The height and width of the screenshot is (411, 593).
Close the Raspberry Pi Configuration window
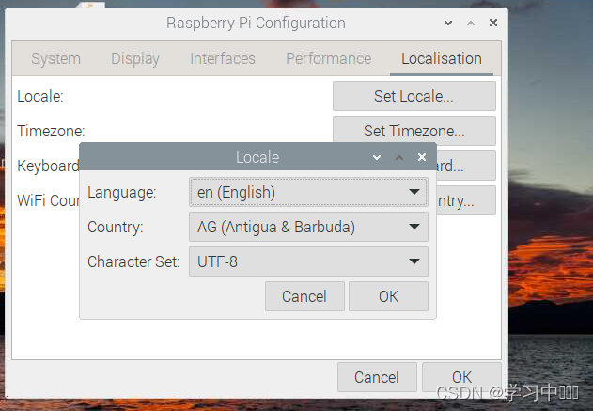point(493,23)
